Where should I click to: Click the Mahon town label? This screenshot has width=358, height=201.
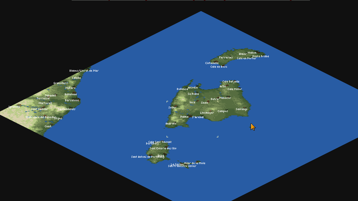252,53
